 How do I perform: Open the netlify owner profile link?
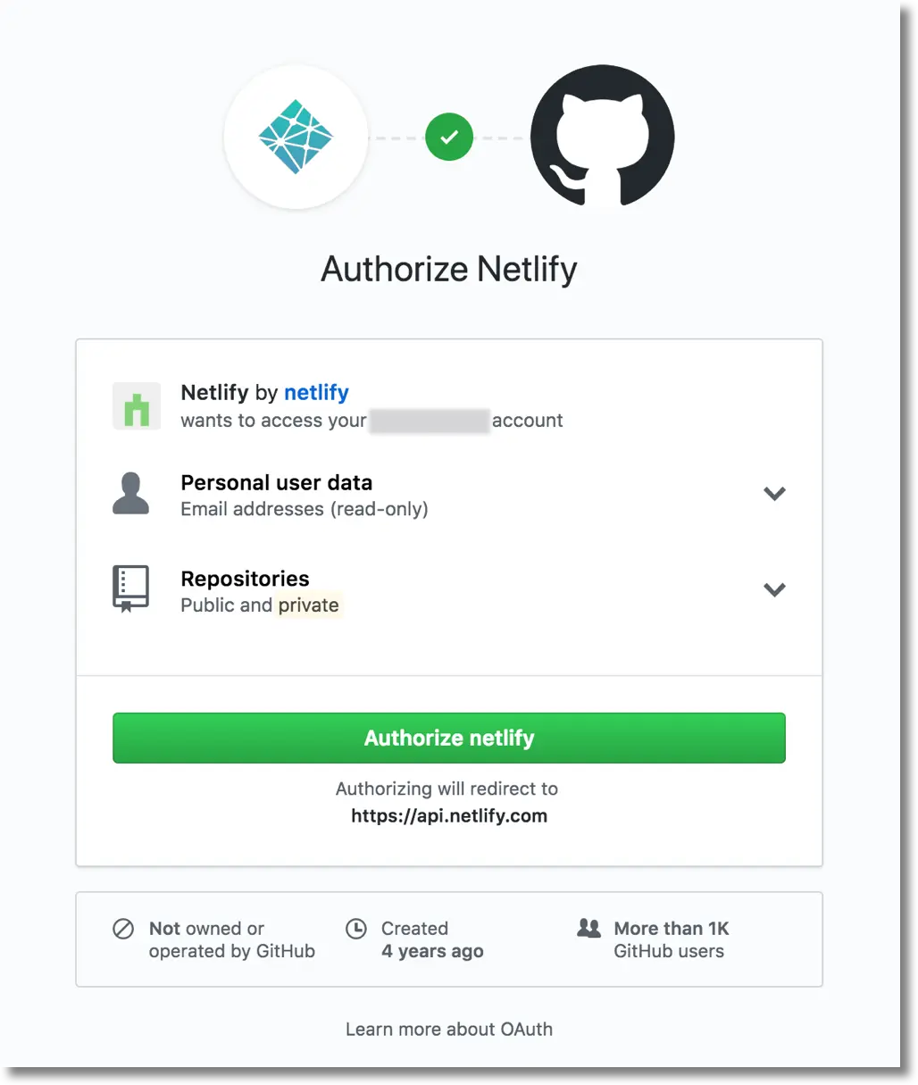tap(316, 393)
